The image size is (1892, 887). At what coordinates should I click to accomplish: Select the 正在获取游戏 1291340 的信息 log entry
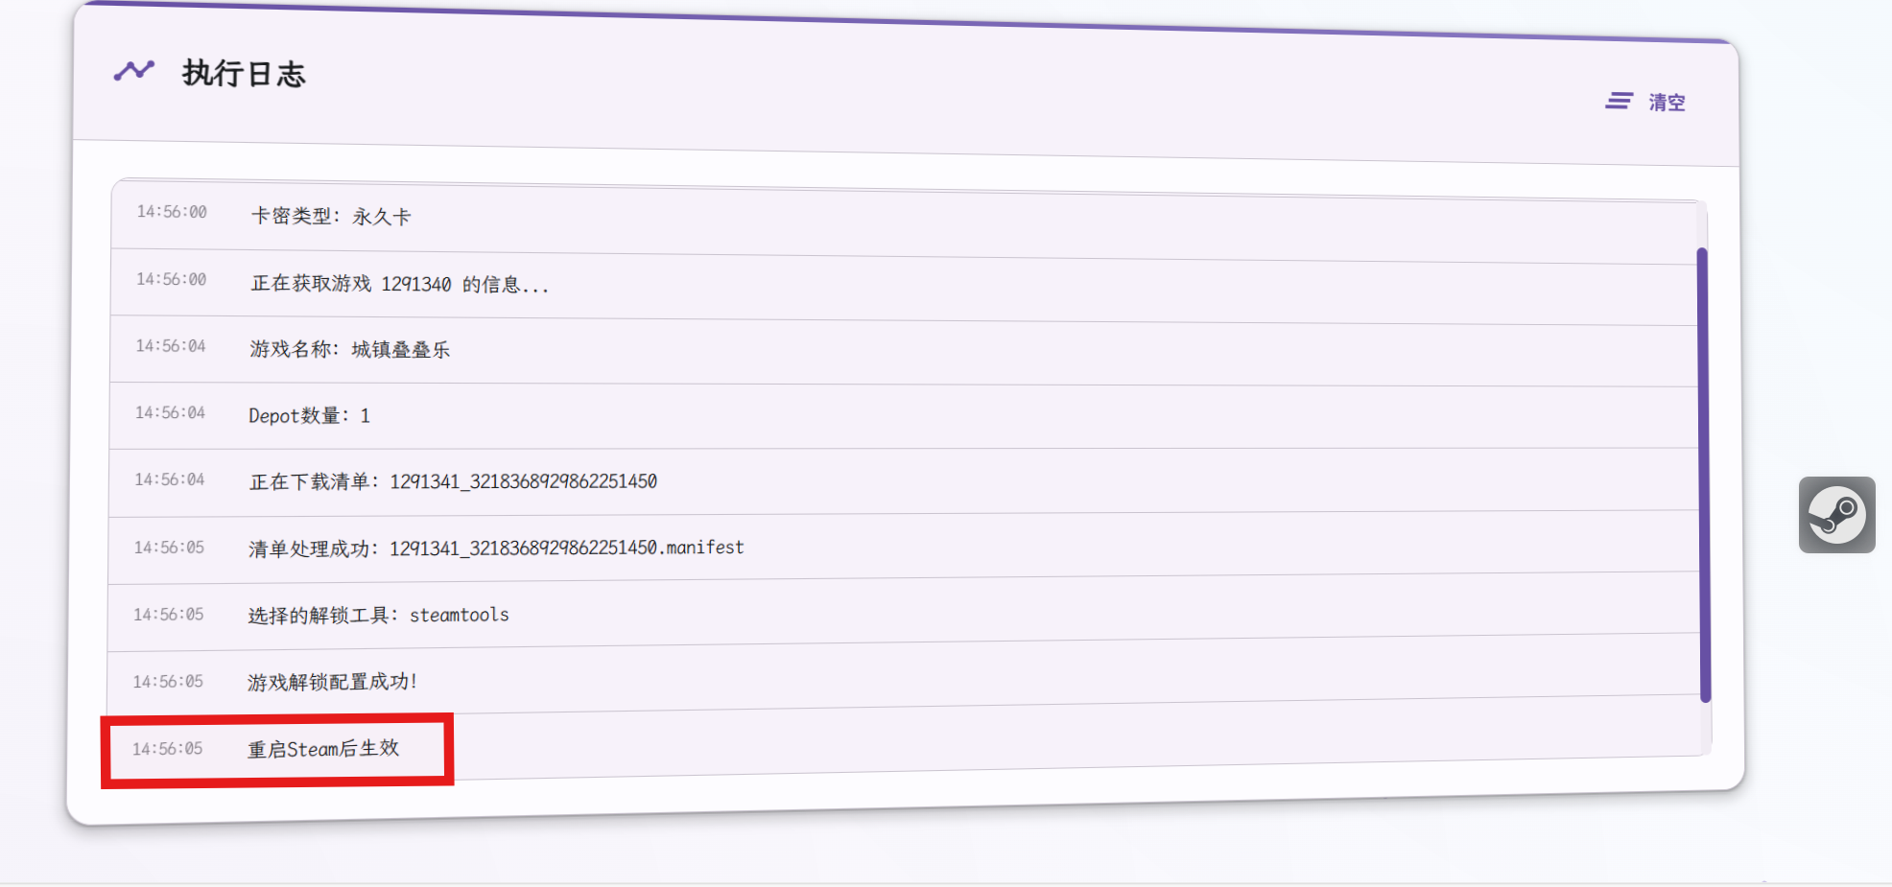[399, 284]
